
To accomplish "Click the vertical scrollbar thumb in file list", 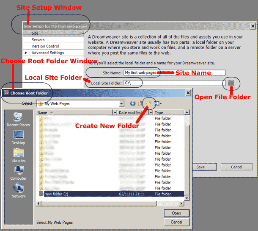I will pos(187,160).
